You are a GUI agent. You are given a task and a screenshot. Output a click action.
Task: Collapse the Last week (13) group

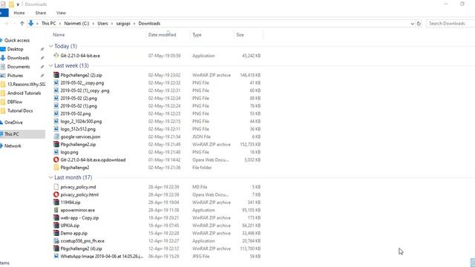tap(50, 65)
